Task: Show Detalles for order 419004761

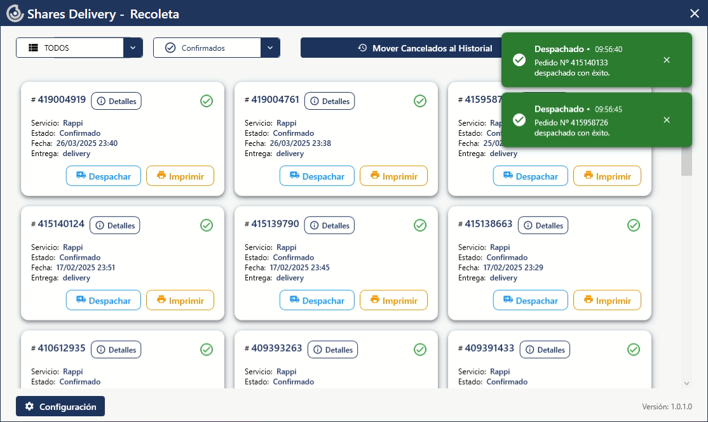Action: [330, 101]
